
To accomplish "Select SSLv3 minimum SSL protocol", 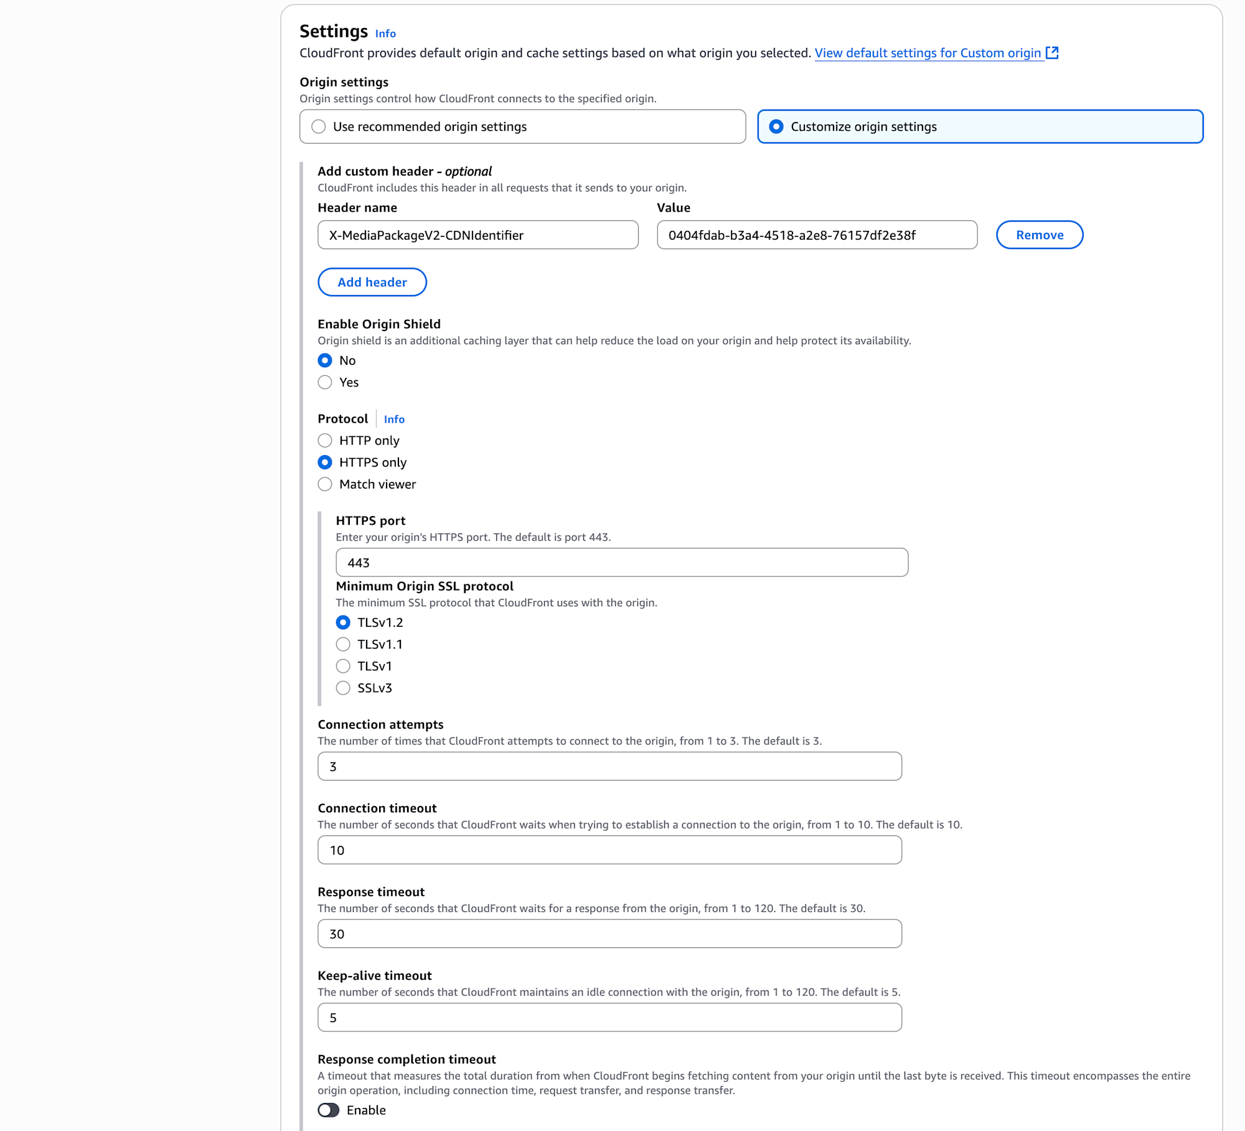I will 343,688.
